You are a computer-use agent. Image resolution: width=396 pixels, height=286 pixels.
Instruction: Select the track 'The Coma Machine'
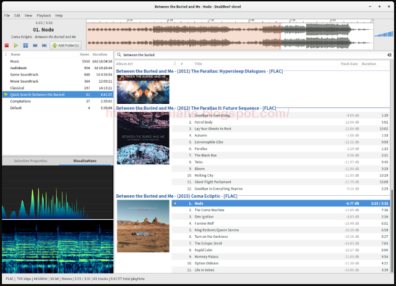280,210
